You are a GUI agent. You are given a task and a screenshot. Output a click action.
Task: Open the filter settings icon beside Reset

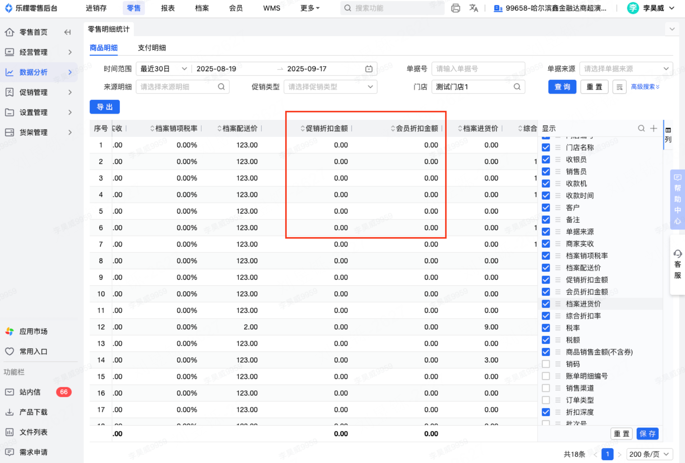[x=619, y=87]
